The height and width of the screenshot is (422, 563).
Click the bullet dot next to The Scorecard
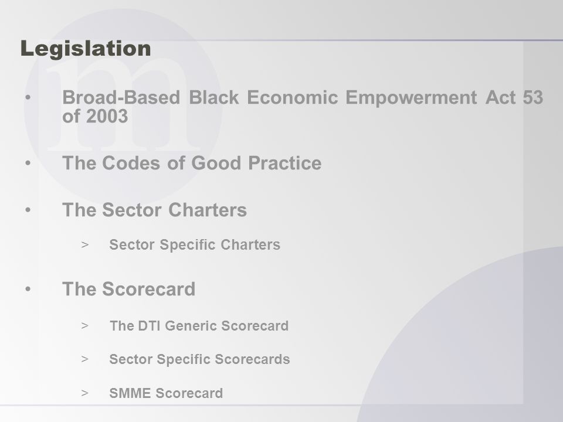click(28, 289)
